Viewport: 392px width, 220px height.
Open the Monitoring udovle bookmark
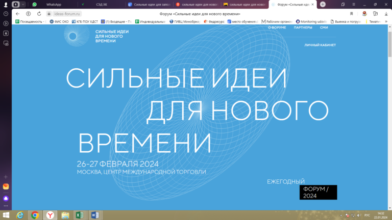311,22
